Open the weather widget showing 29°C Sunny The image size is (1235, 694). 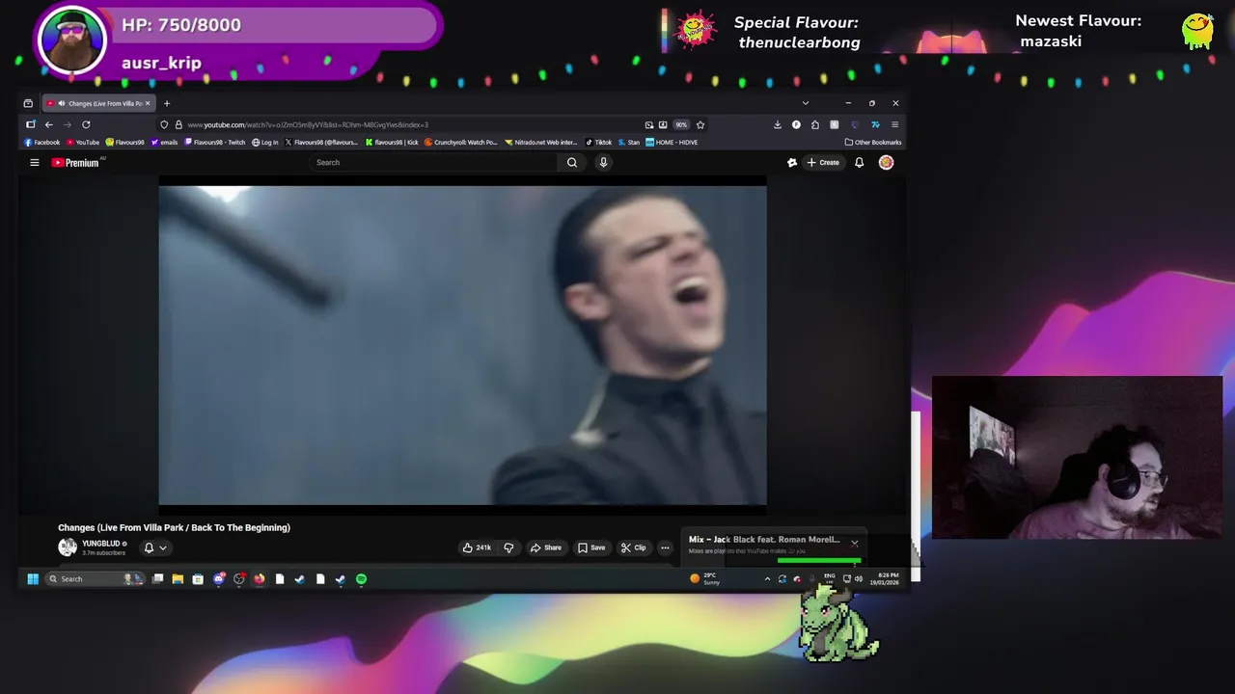[705, 579]
